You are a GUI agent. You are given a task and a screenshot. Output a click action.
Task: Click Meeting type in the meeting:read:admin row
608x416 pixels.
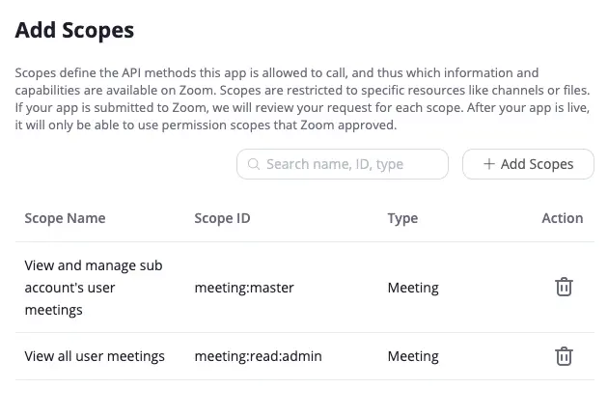pyautogui.click(x=413, y=356)
